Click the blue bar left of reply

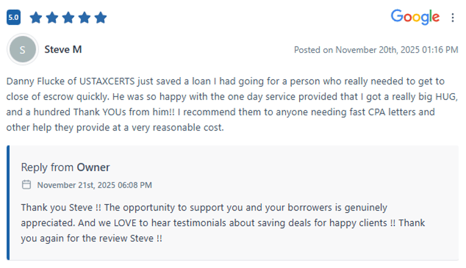pyautogui.click(x=8, y=203)
